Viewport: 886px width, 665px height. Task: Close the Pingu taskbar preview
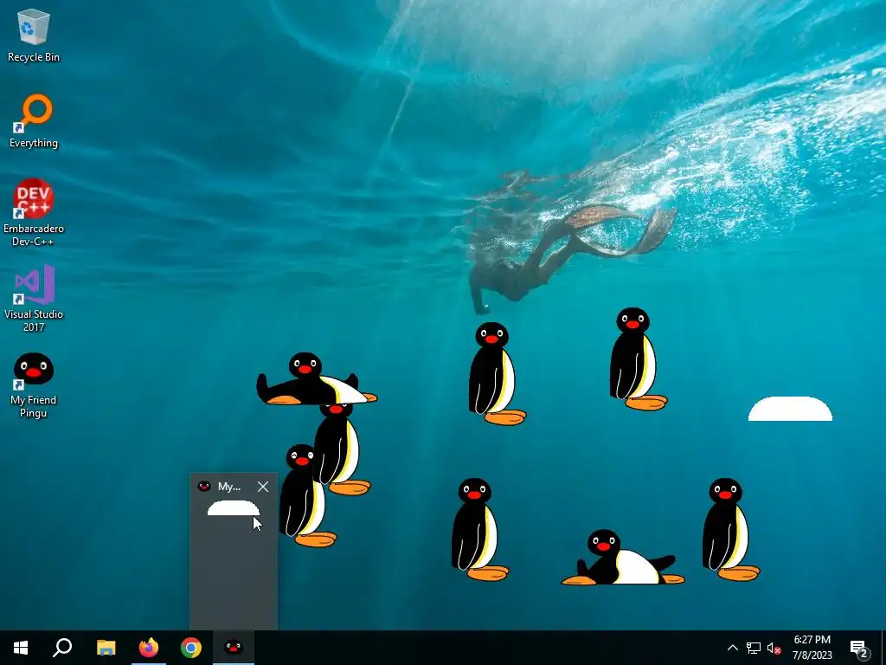(263, 487)
